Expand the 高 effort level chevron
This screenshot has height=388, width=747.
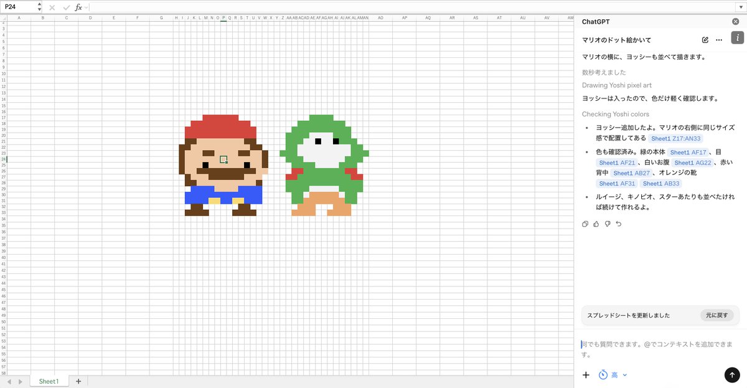click(x=625, y=375)
